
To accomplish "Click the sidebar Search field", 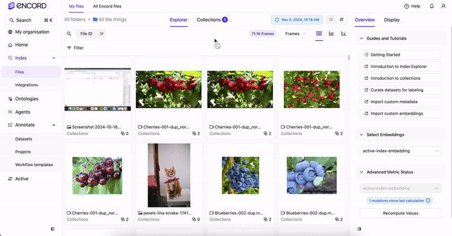I will (31, 20).
